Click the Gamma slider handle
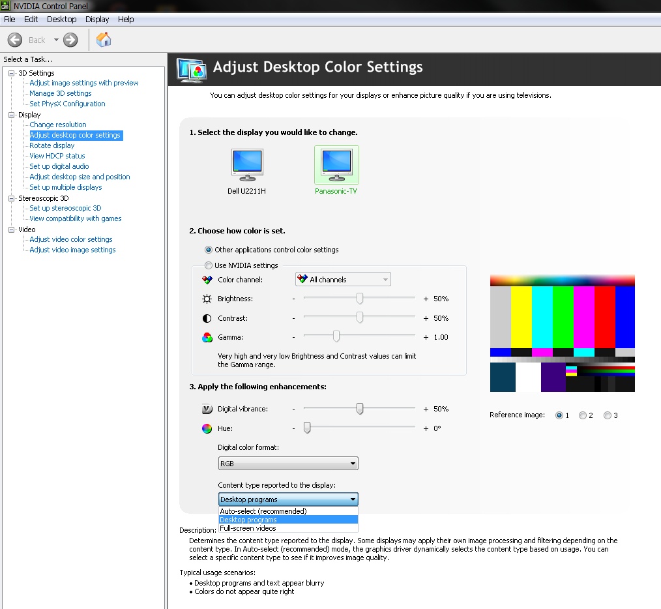Screen dimensions: 661x609 [336, 336]
